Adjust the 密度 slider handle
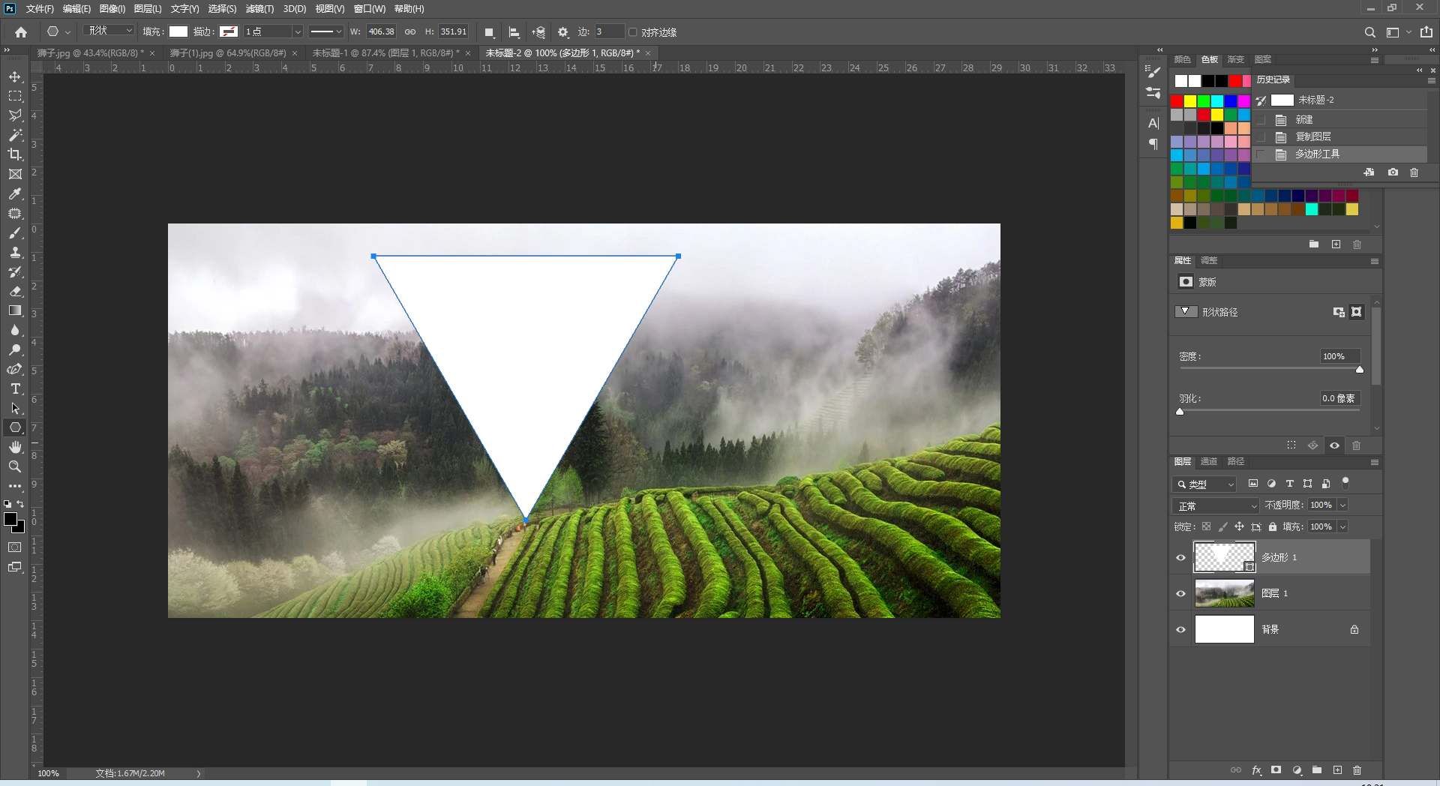This screenshot has width=1440, height=786. click(1360, 370)
